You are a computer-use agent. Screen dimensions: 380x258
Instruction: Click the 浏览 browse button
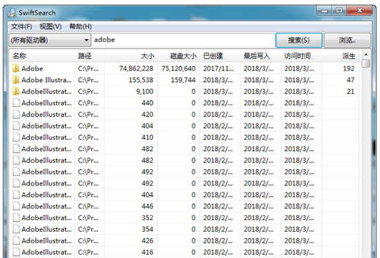coord(347,40)
